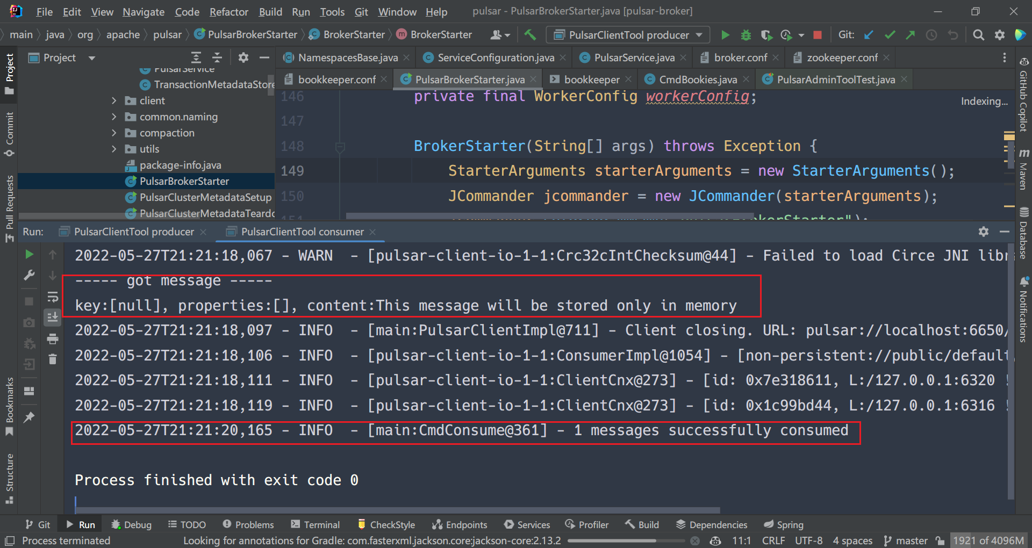This screenshot has width=1032, height=548.
Task: Run with Coverage icon
Action: click(x=766, y=35)
